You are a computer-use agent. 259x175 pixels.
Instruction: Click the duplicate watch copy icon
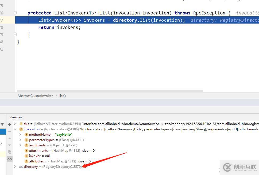(x=10, y=152)
